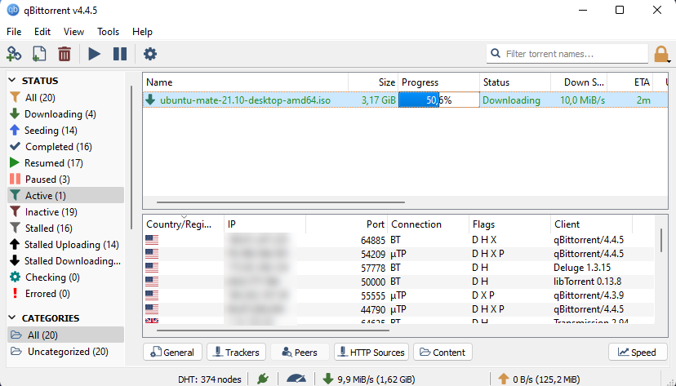The width and height of the screenshot is (676, 386).
Task: Open the File menu
Action: 14,32
